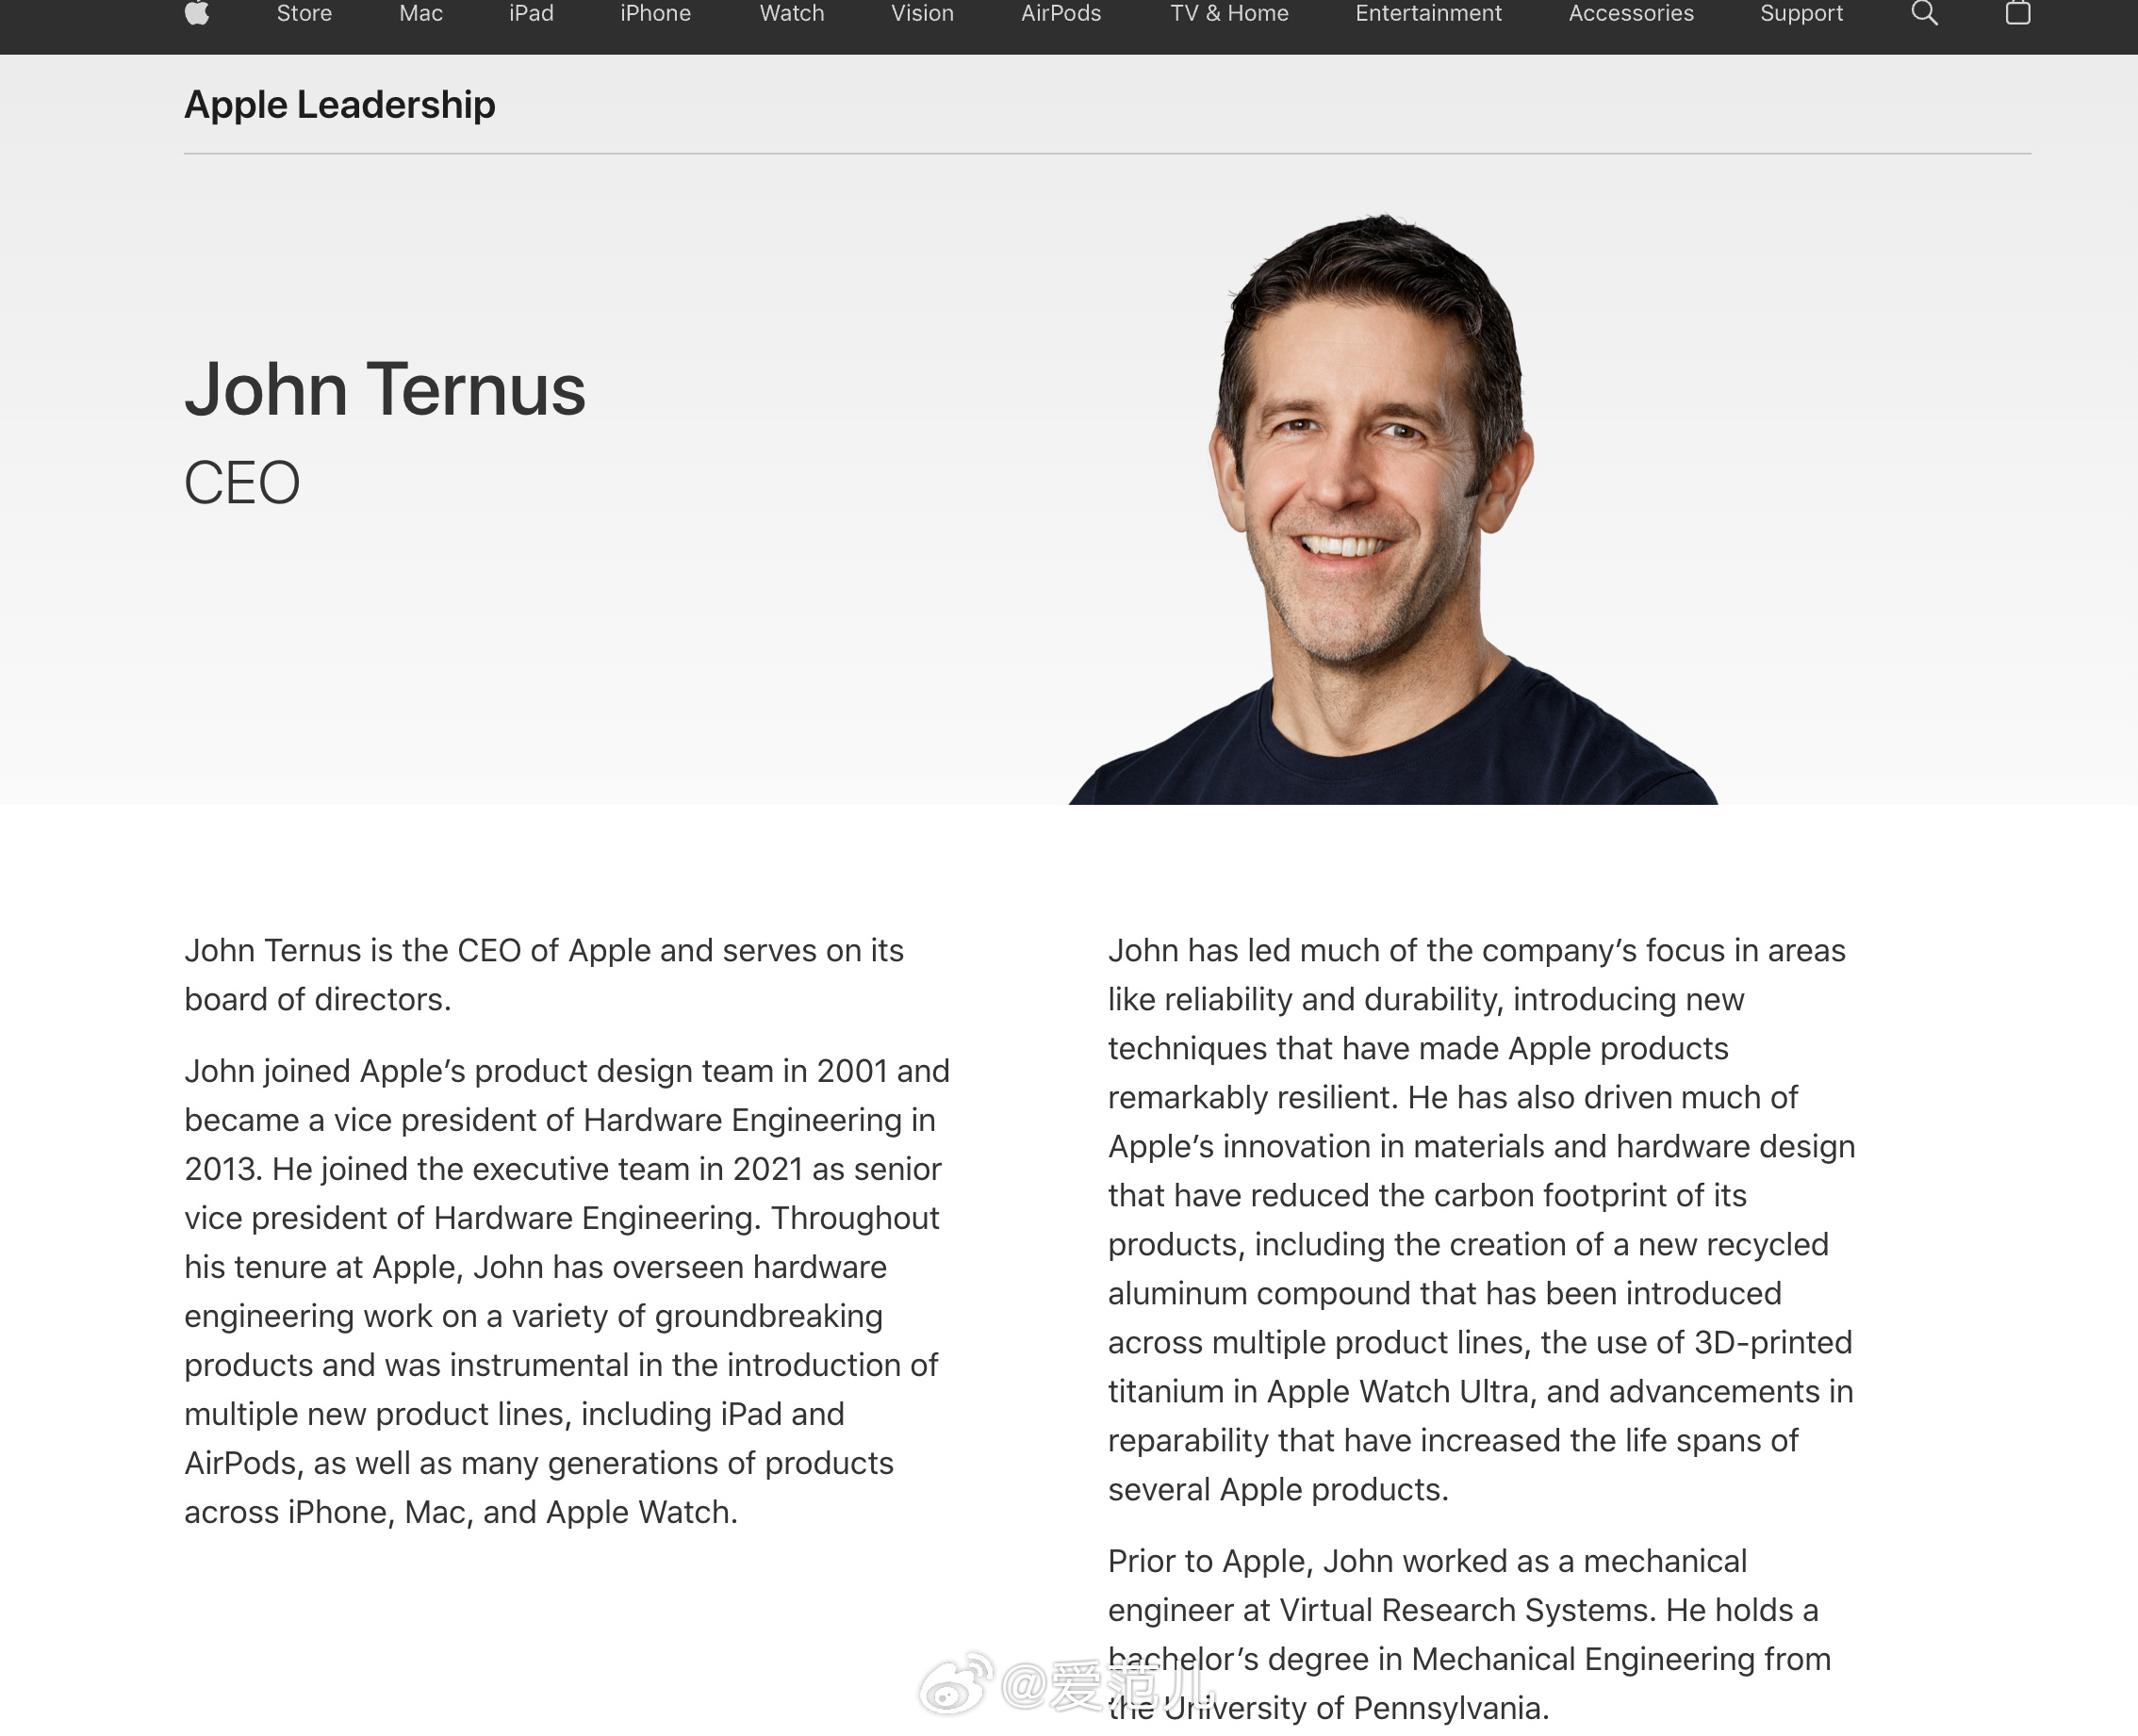Open the Store menu
2138x1736 pixels.
click(304, 13)
